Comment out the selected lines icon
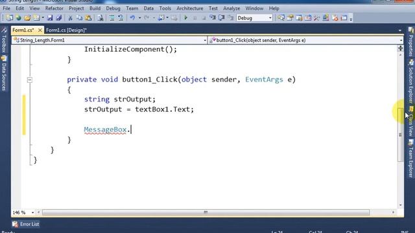The width and height of the screenshot is (415, 233). pos(112,18)
